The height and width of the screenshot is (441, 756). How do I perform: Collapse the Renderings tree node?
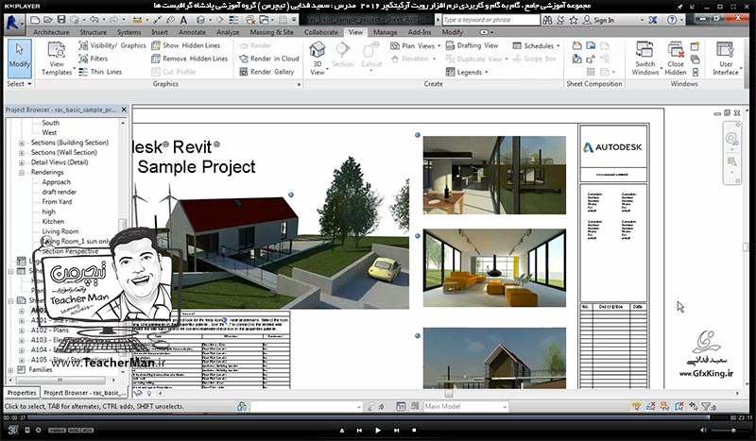tap(21, 172)
